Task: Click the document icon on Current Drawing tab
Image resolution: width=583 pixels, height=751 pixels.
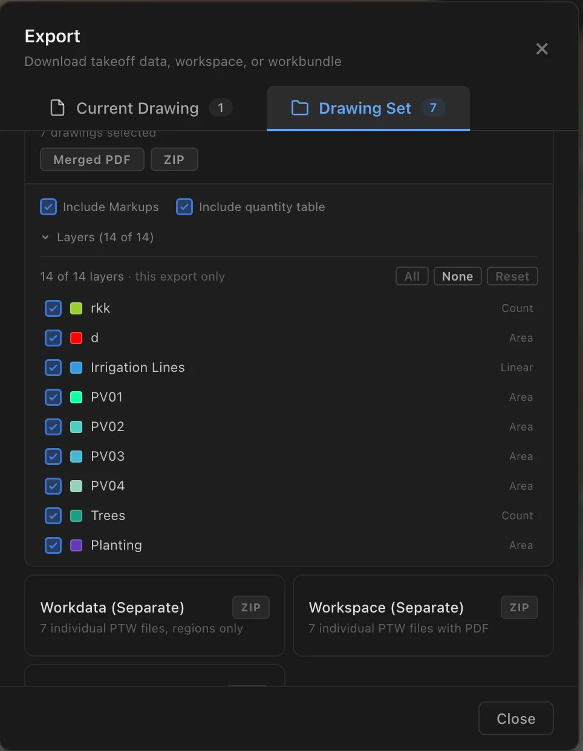Action: [57, 108]
